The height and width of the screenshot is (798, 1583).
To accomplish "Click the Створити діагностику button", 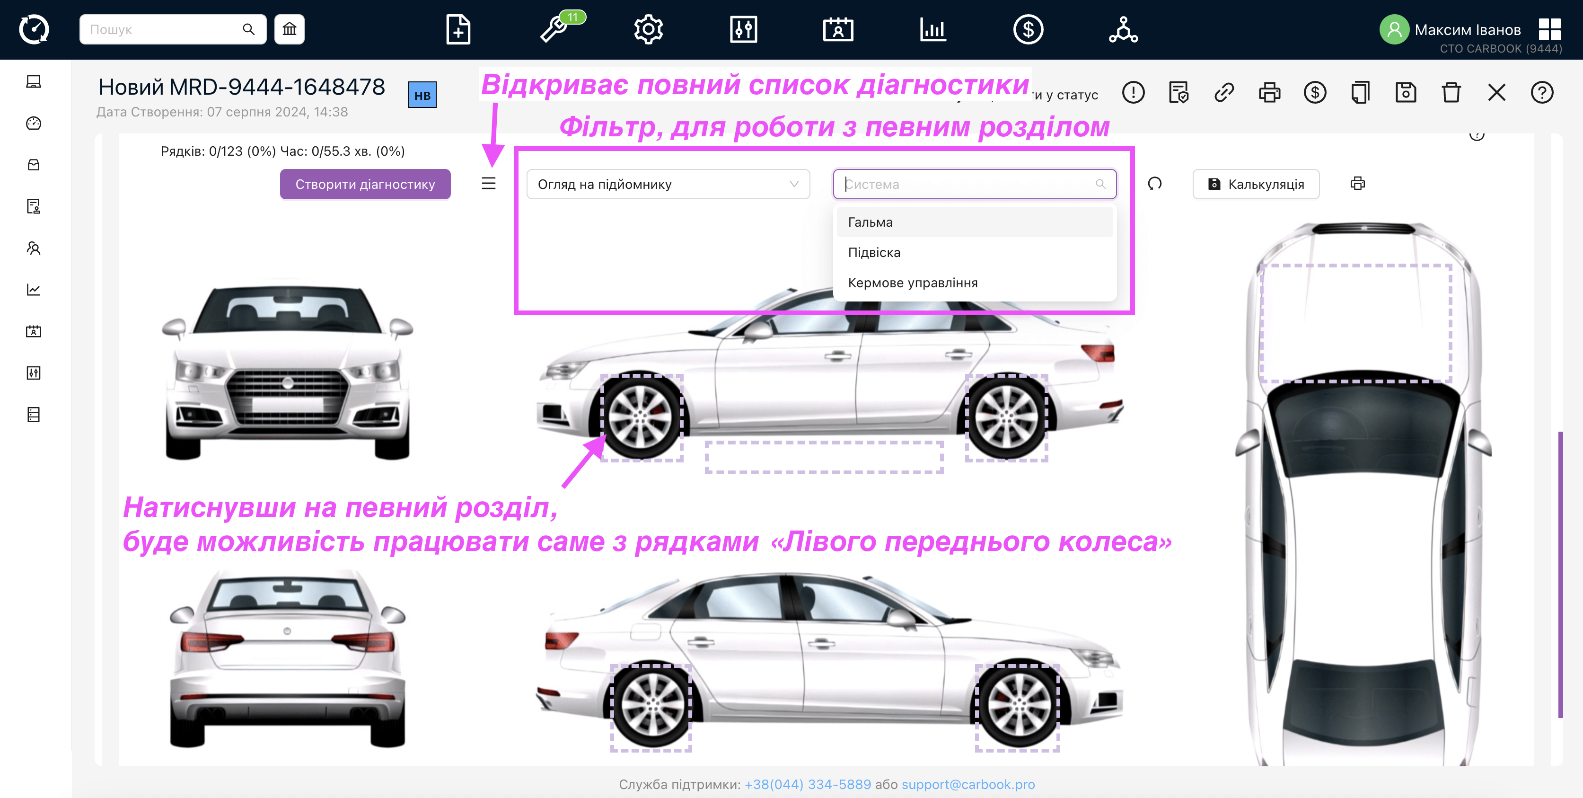I will (365, 184).
